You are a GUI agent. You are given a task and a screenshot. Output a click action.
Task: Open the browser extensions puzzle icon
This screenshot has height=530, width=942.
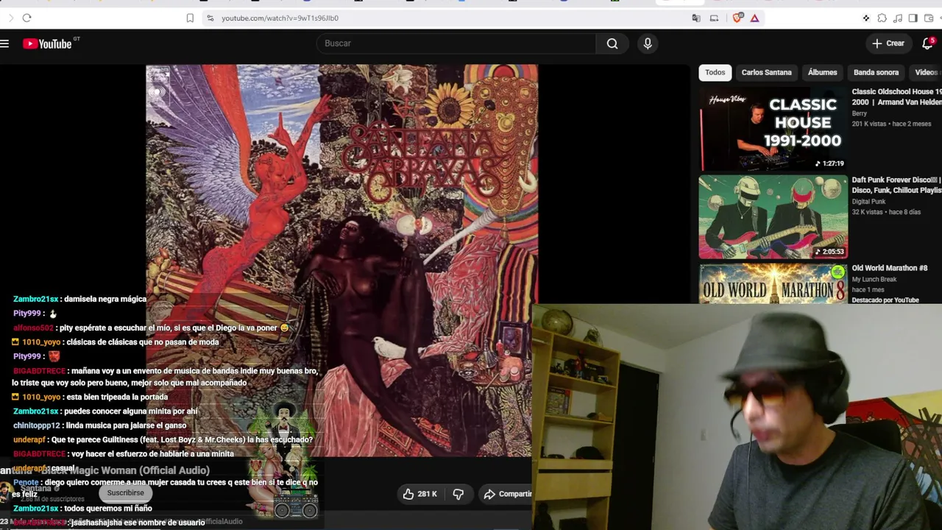882,18
